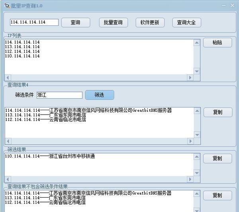239x212 pixels.
Task: Click app icon in title bar
Action: [x=7, y=6]
